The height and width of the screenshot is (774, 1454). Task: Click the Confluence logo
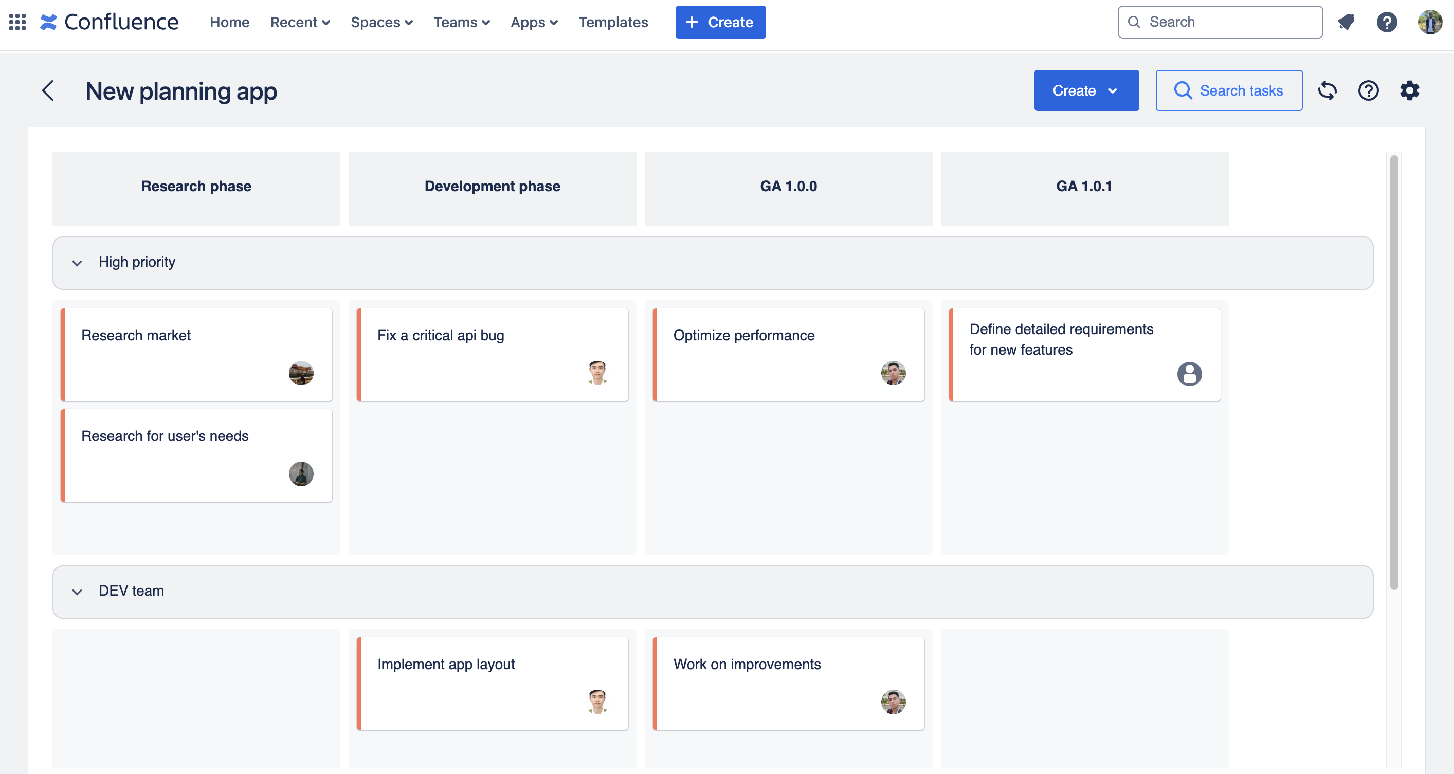click(110, 22)
